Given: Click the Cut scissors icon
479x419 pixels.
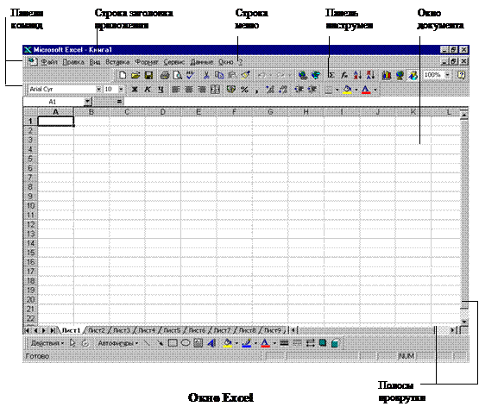Looking at the screenshot, I should [x=206, y=75].
